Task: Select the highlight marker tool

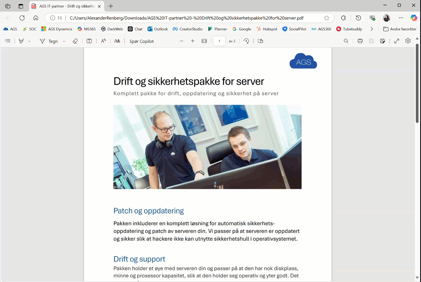Action: pos(21,41)
